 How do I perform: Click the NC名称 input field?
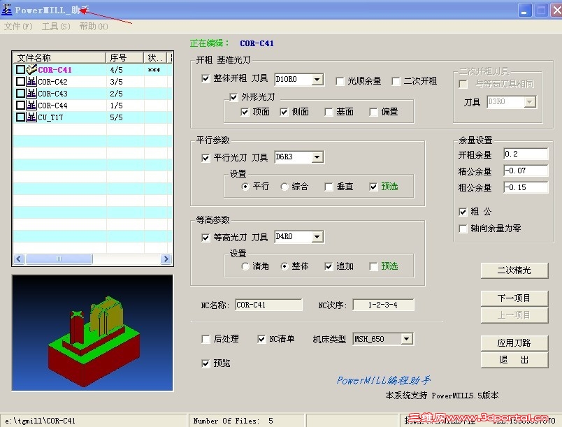pos(268,305)
